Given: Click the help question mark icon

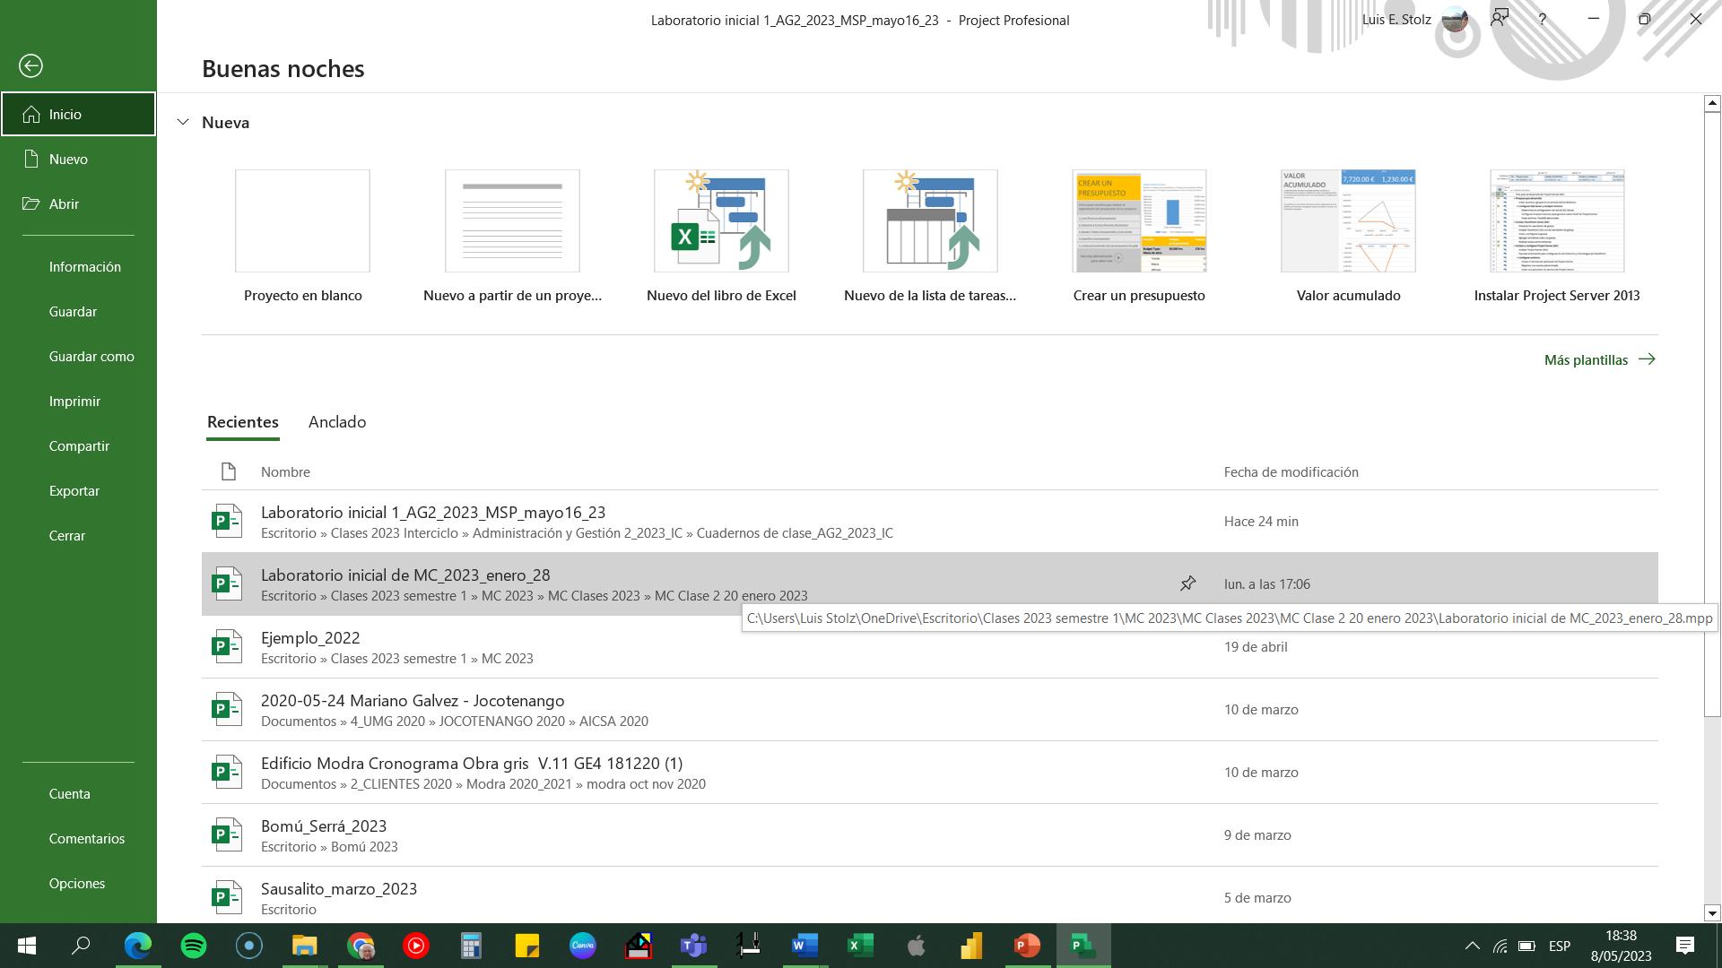Looking at the screenshot, I should 1542,19.
